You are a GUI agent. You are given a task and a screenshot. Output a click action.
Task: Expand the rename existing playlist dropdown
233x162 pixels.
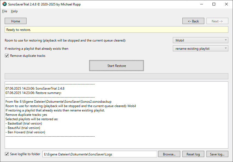(200, 48)
